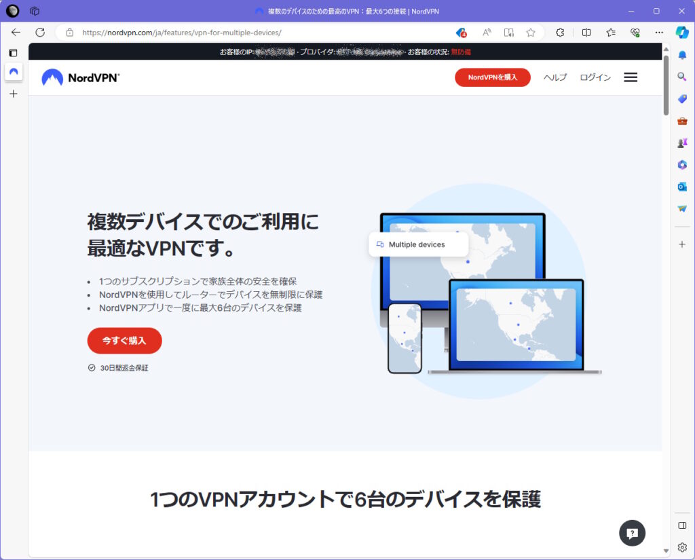Open Microsoft 365 in sidebar
The image size is (695, 560).
click(x=682, y=164)
